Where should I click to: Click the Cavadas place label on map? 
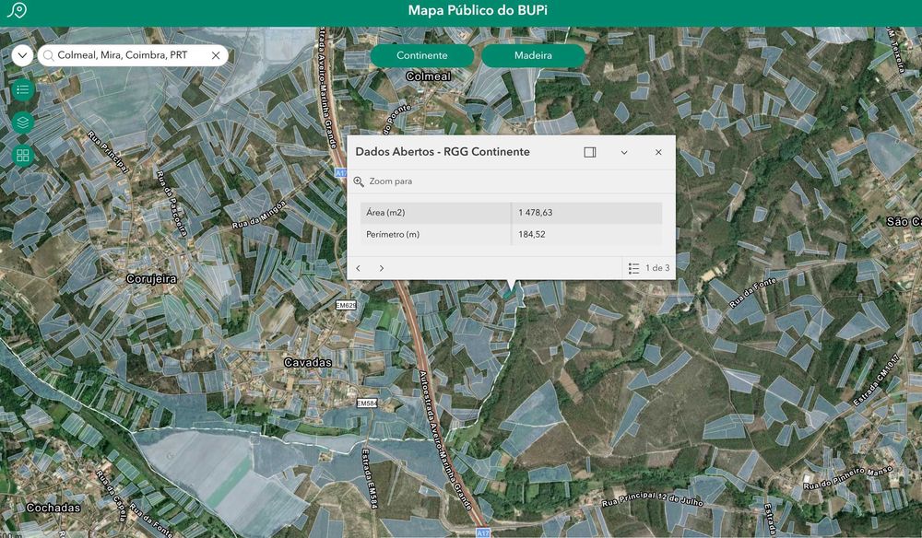[308, 362]
